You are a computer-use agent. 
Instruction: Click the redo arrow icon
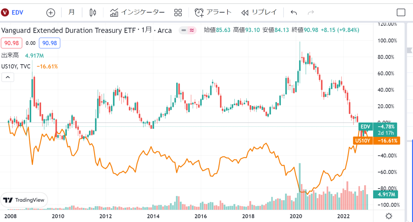(311, 13)
